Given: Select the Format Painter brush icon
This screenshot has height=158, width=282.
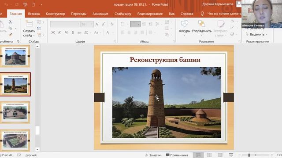Looking at the screenshot, I should click(11, 35).
